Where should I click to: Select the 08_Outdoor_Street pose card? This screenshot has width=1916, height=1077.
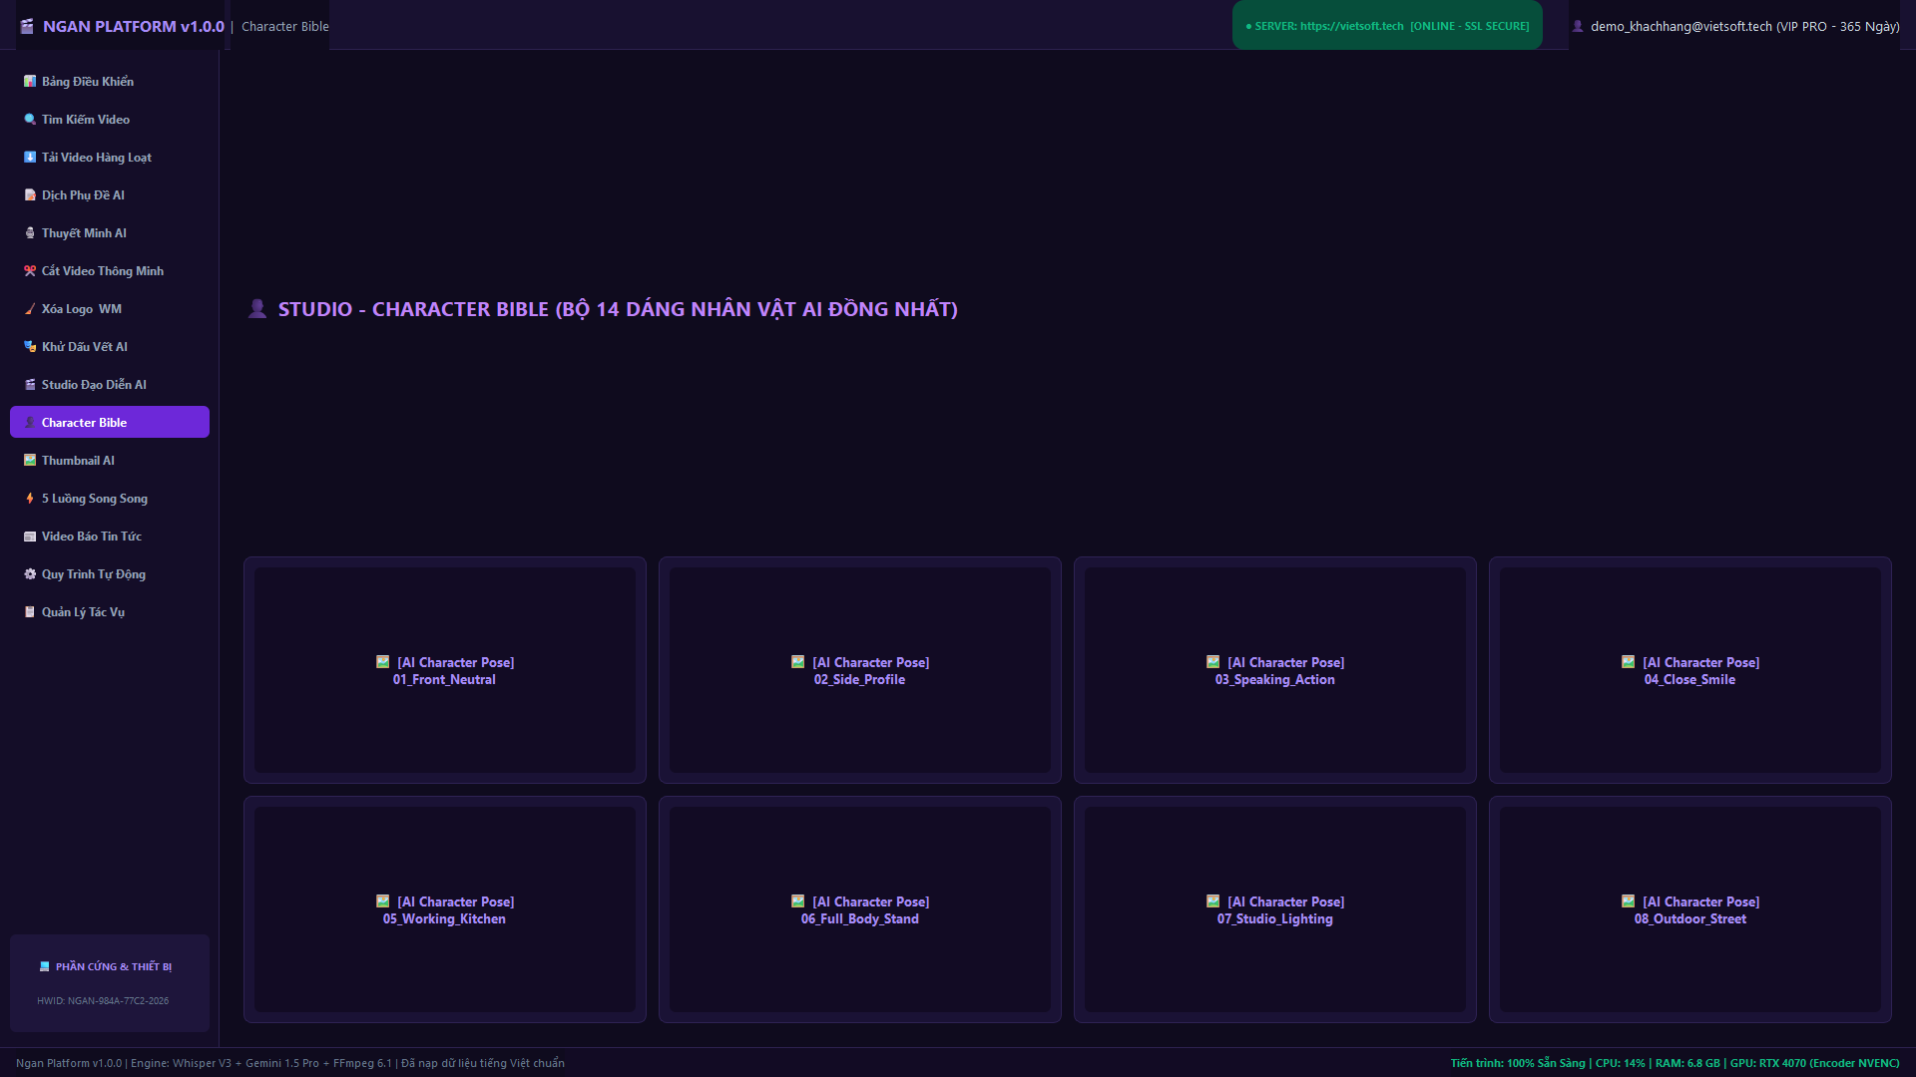[x=1690, y=909]
